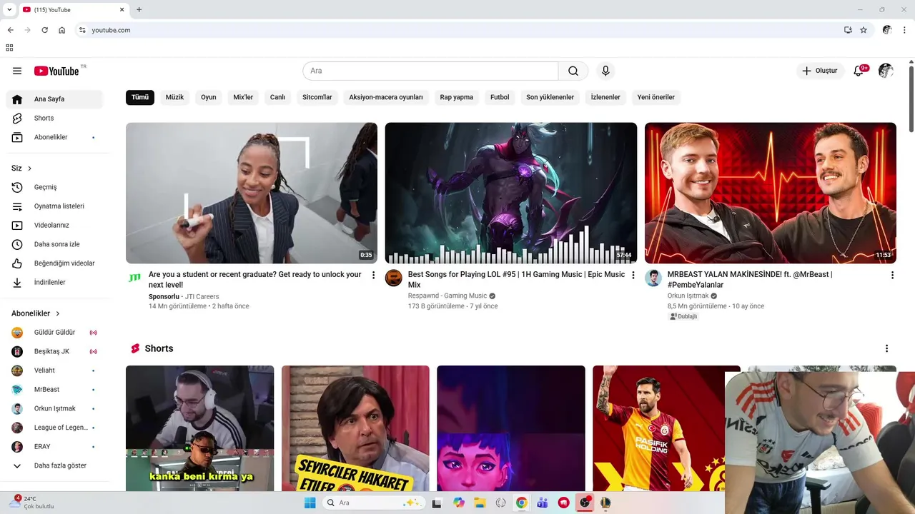Open new browser tab
This screenshot has width=915, height=514.
(x=139, y=9)
